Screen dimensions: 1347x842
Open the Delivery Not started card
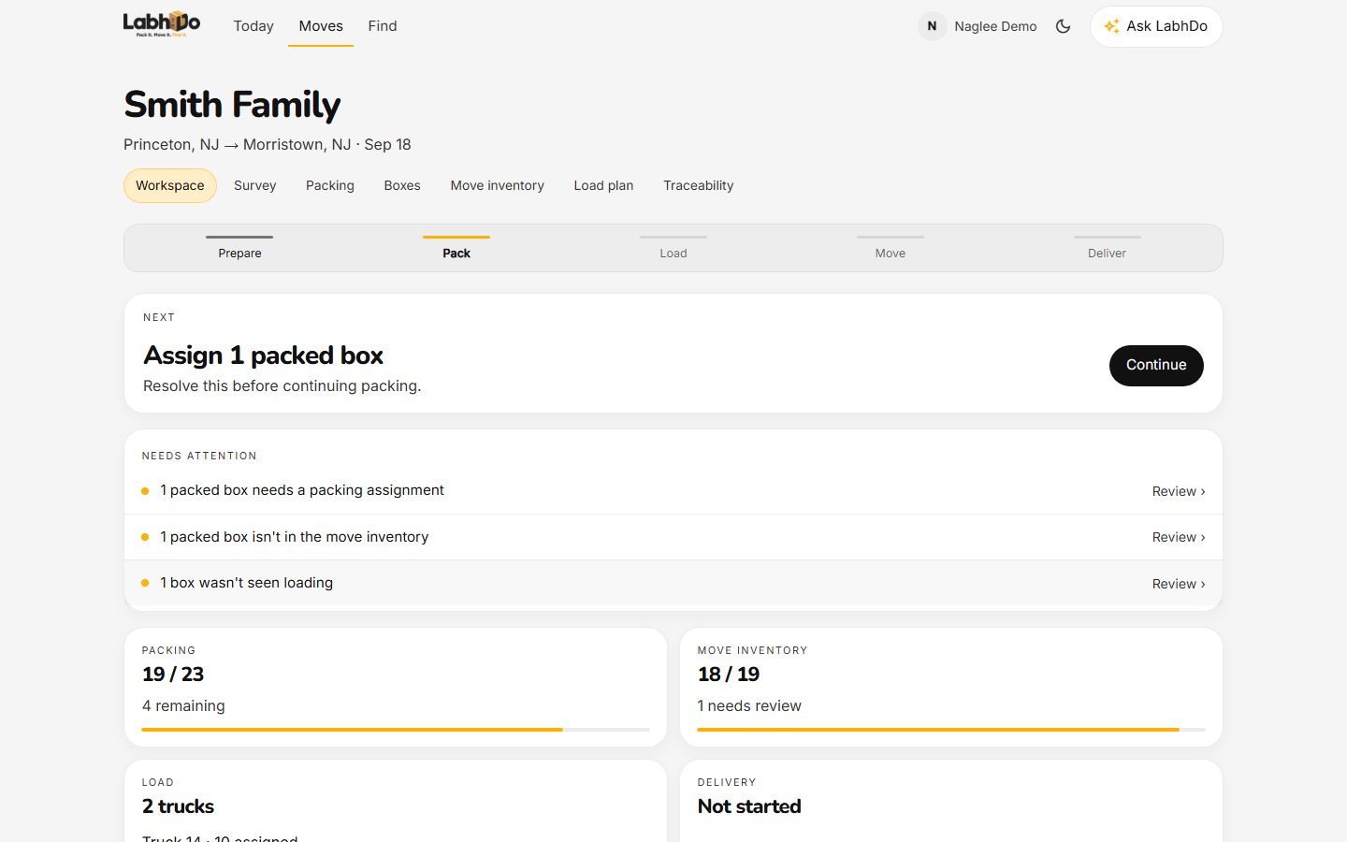[951, 802]
